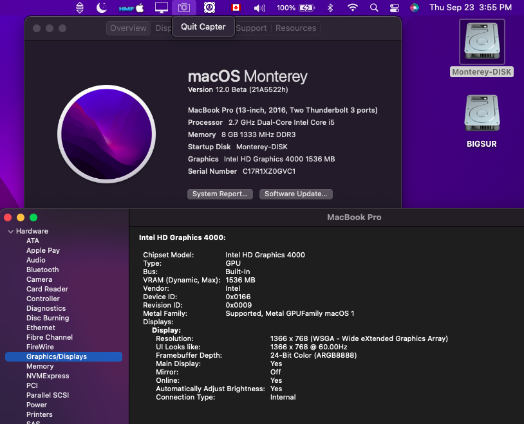Select Disc Burning in sidebar

click(48, 318)
